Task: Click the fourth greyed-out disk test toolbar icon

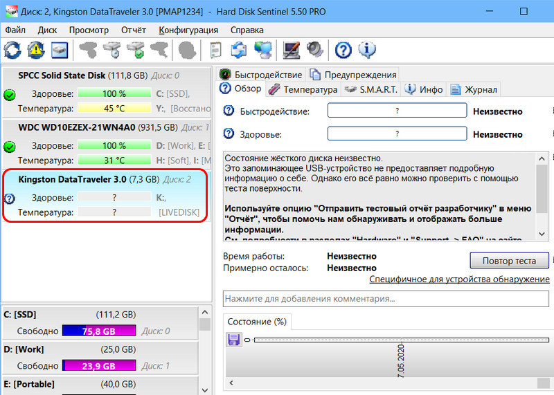Action: (x=159, y=50)
